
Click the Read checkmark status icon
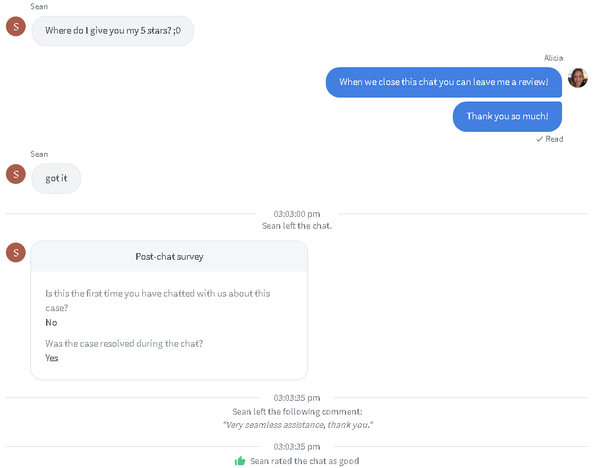click(540, 139)
